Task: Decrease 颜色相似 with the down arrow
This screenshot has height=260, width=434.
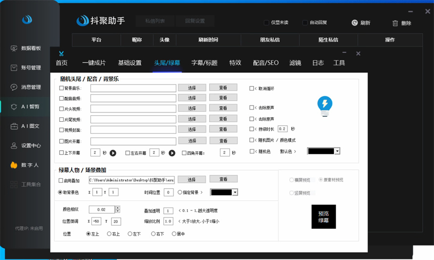Action: tap(118, 211)
